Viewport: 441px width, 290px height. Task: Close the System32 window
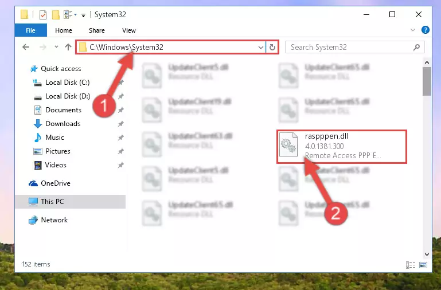(x=419, y=14)
